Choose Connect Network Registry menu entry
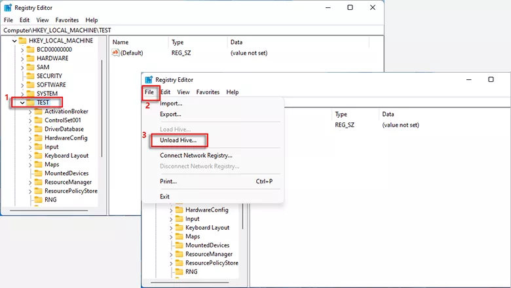The image size is (511, 288). [x=196, y=156]
